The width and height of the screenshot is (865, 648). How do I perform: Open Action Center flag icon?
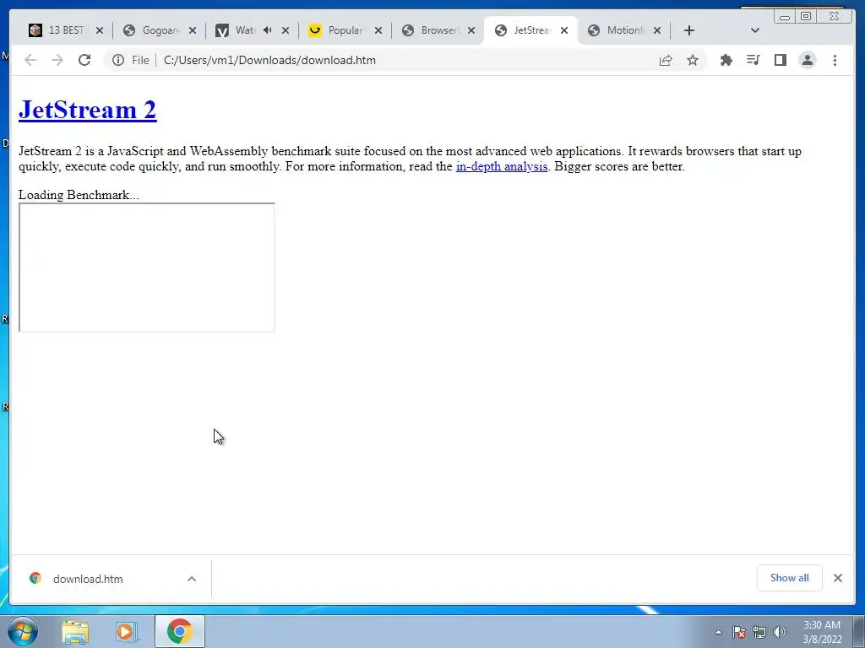(739, 632)
